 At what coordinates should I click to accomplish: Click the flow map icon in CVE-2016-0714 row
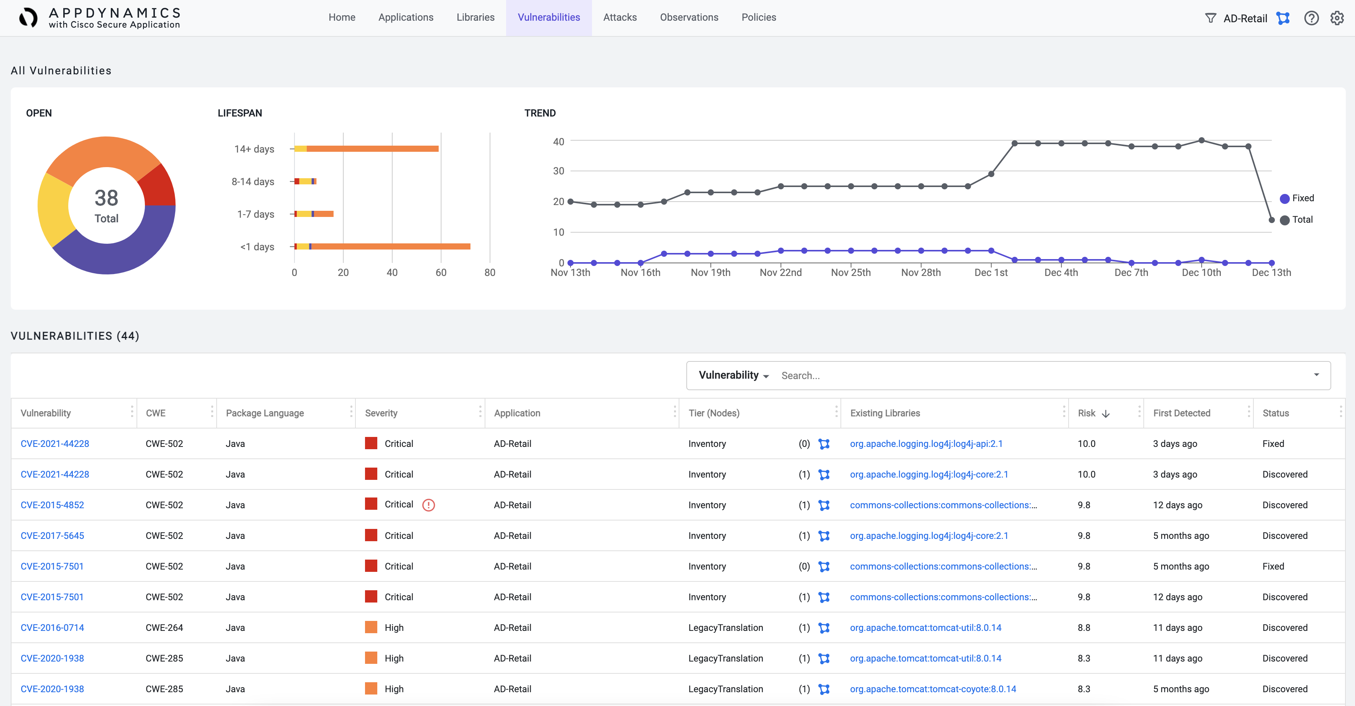pos(824,628)
